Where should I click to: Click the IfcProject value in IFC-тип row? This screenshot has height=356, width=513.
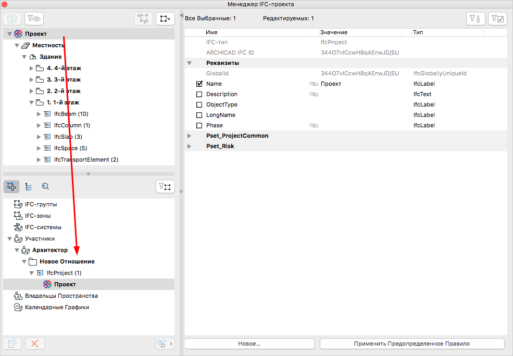pos(334,42)
